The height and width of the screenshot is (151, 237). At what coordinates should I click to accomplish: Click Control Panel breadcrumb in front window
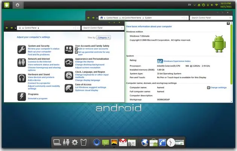coord(30,28)
